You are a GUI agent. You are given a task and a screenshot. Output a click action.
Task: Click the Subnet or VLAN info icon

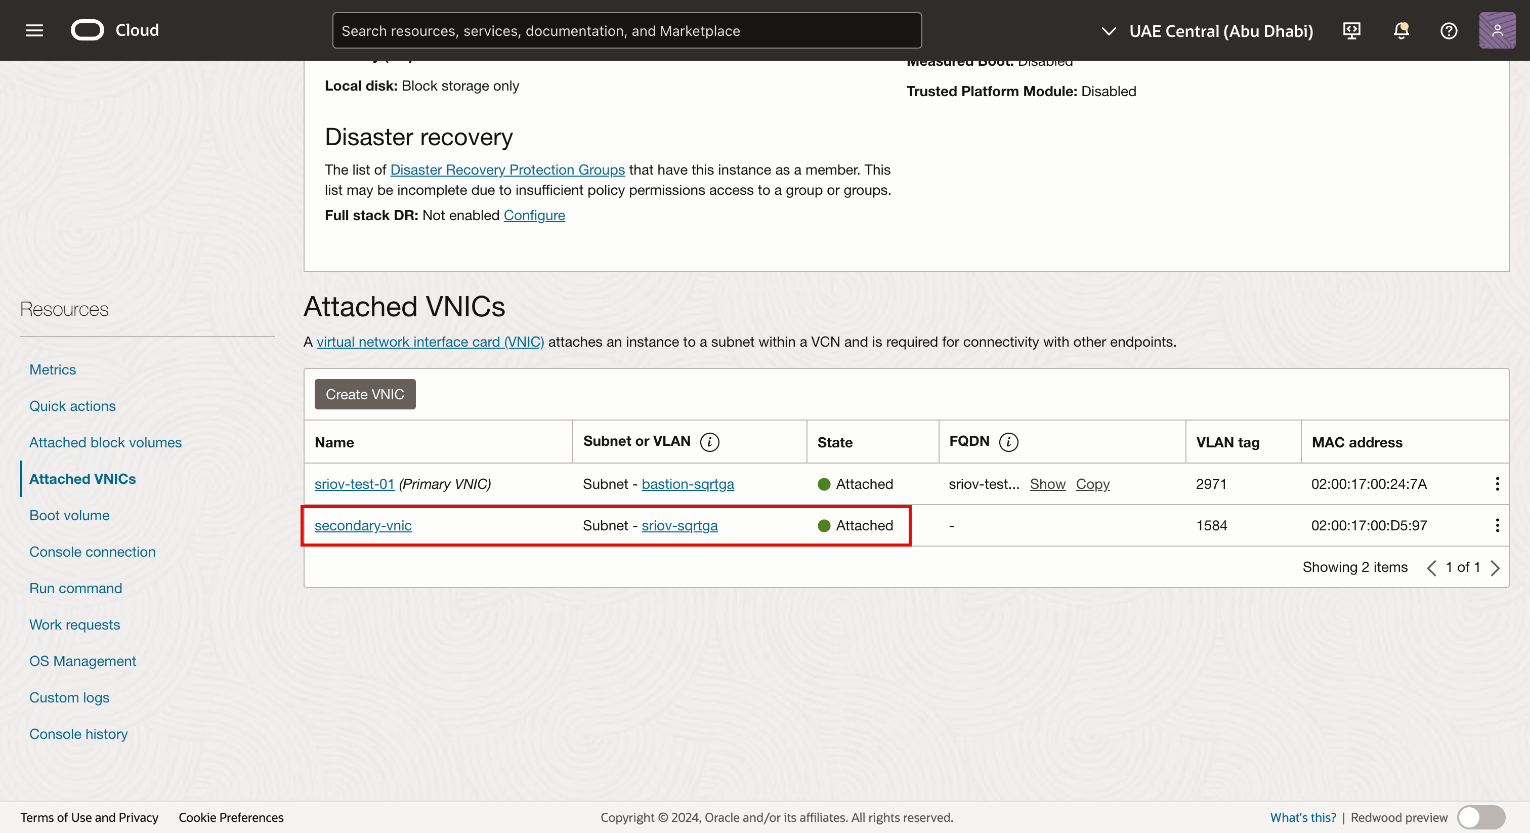(710, 442)
